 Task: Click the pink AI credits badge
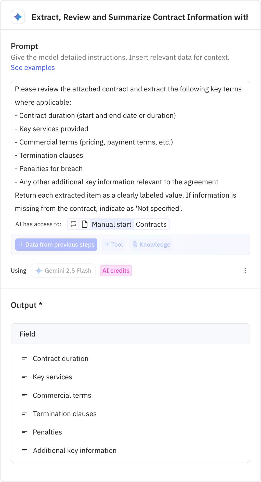(116, 271)
